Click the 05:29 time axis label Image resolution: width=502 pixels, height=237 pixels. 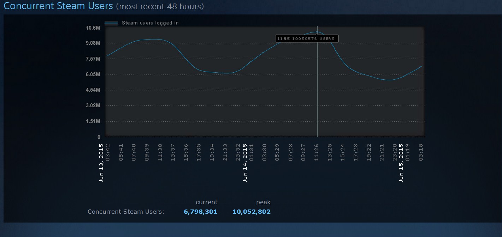[277, 152]
